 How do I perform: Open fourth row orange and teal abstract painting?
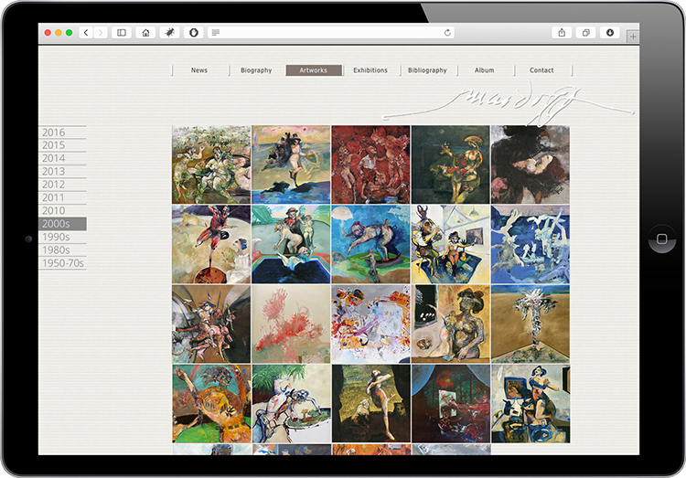click(x=211, y=404)
